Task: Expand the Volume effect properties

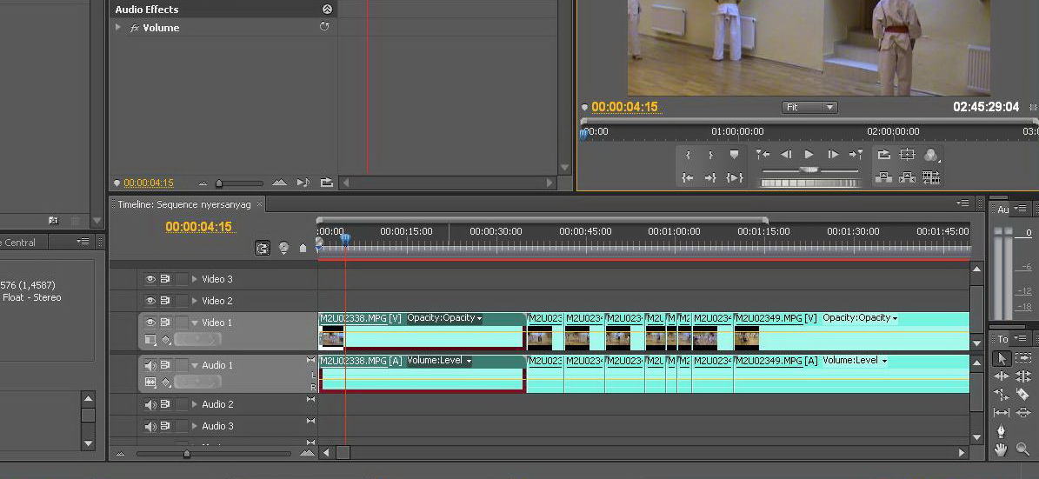Action: point(118,27)
